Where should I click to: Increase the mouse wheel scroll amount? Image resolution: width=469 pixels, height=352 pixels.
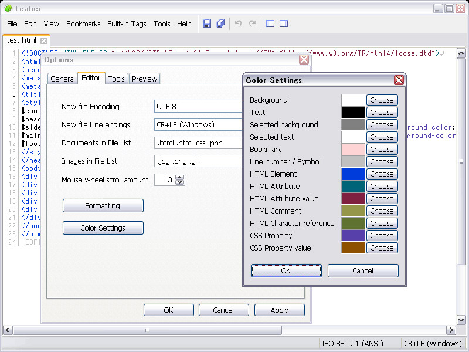tap(179, 177)
